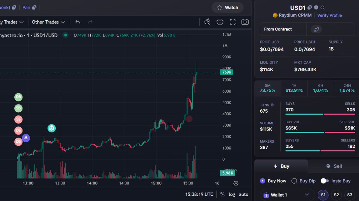Copy the USD1 token address
The height and width of the screenshot is (201, 359).
click(x=310, y=7)
